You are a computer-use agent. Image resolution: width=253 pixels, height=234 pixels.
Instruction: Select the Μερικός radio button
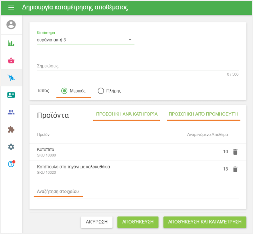[x=64, y=91]
